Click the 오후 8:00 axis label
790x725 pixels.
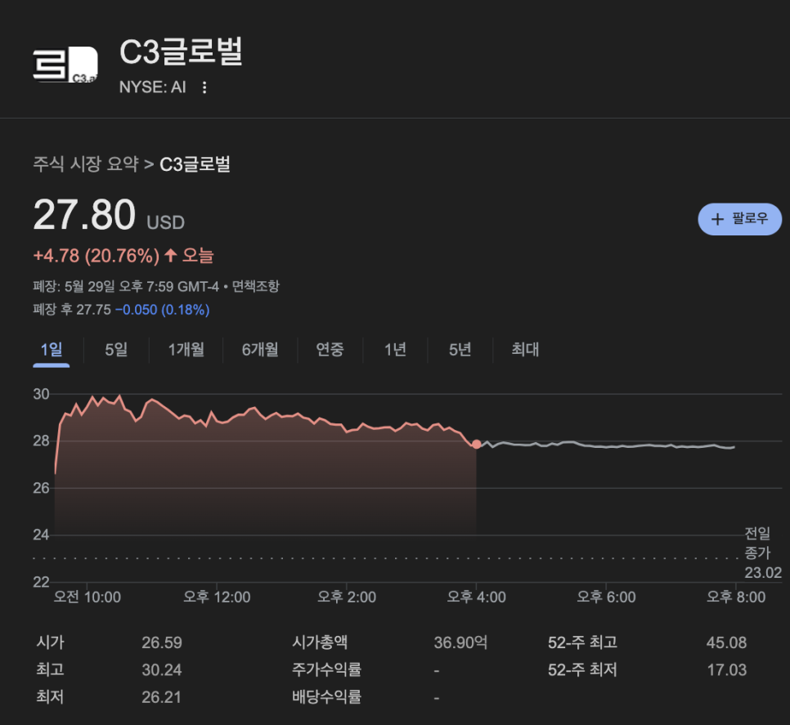pyautogui.click(x=736, y=597)
